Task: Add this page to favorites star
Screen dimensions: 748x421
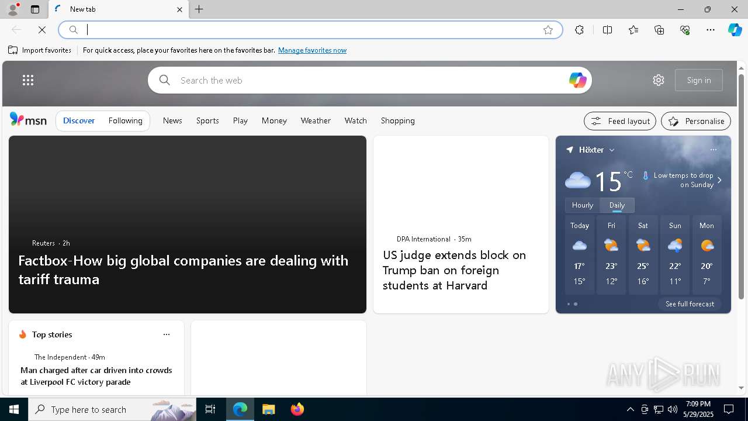Action: pyautogui.click(x=548, y=30)
